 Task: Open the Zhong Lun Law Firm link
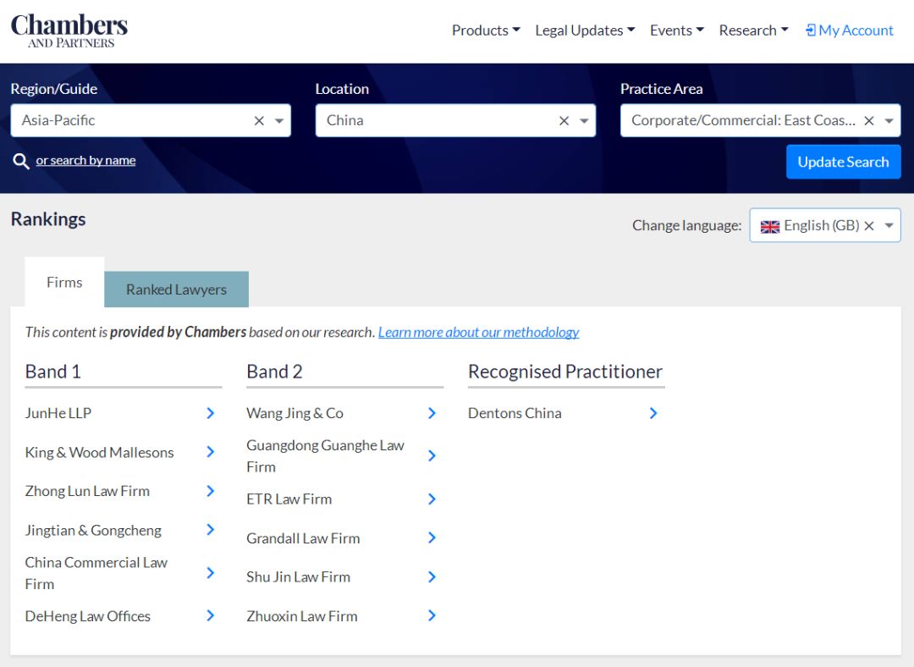pos(87,491)
